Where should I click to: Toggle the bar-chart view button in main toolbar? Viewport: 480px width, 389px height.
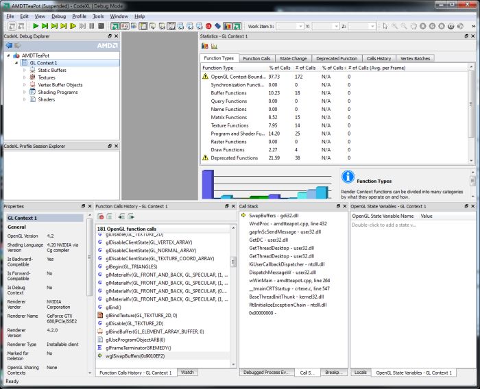(x=228, y=26)
